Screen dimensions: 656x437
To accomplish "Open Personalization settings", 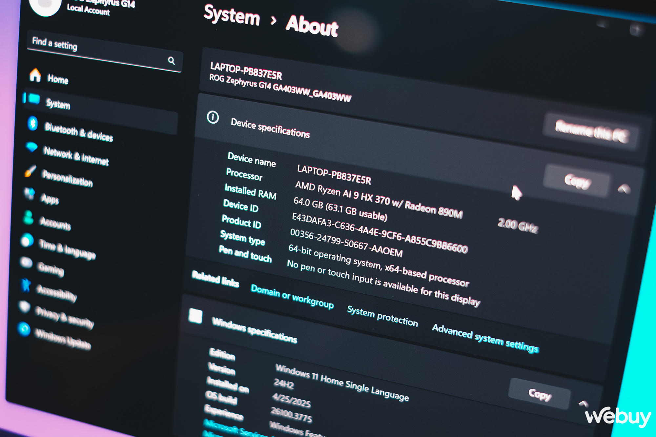I will point(67,178).
